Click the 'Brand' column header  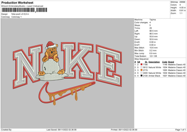(x=171, y=62)
